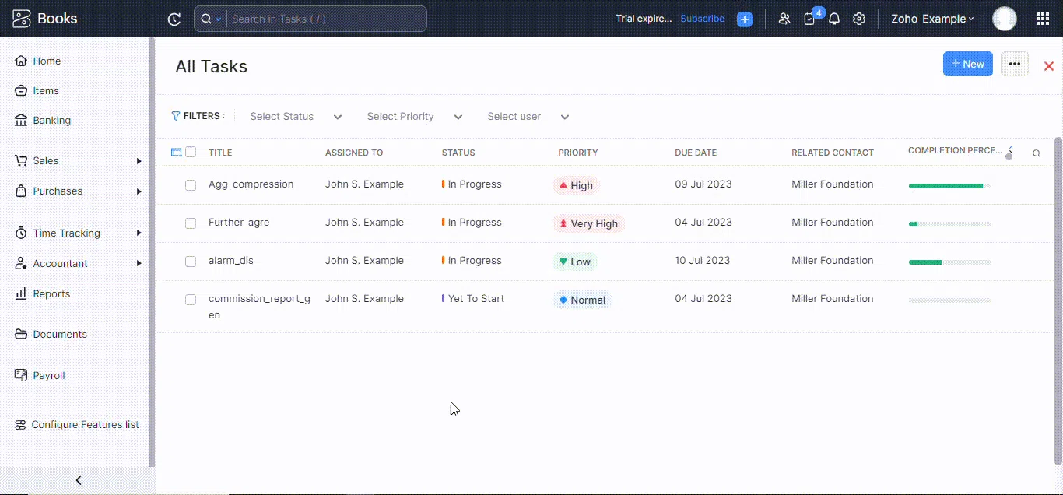Open the Select Status filter dropdown
This screenshot has height=495, width=1063.
click(x=296, y=117)
